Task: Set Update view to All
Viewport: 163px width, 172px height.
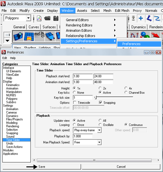Action: coord(100,120)
